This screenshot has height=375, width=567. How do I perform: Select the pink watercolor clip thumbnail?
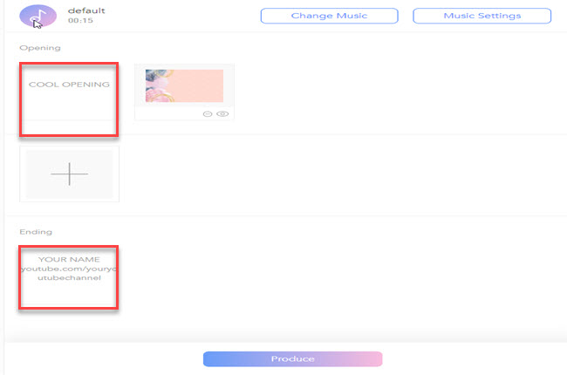click(184, 85)
